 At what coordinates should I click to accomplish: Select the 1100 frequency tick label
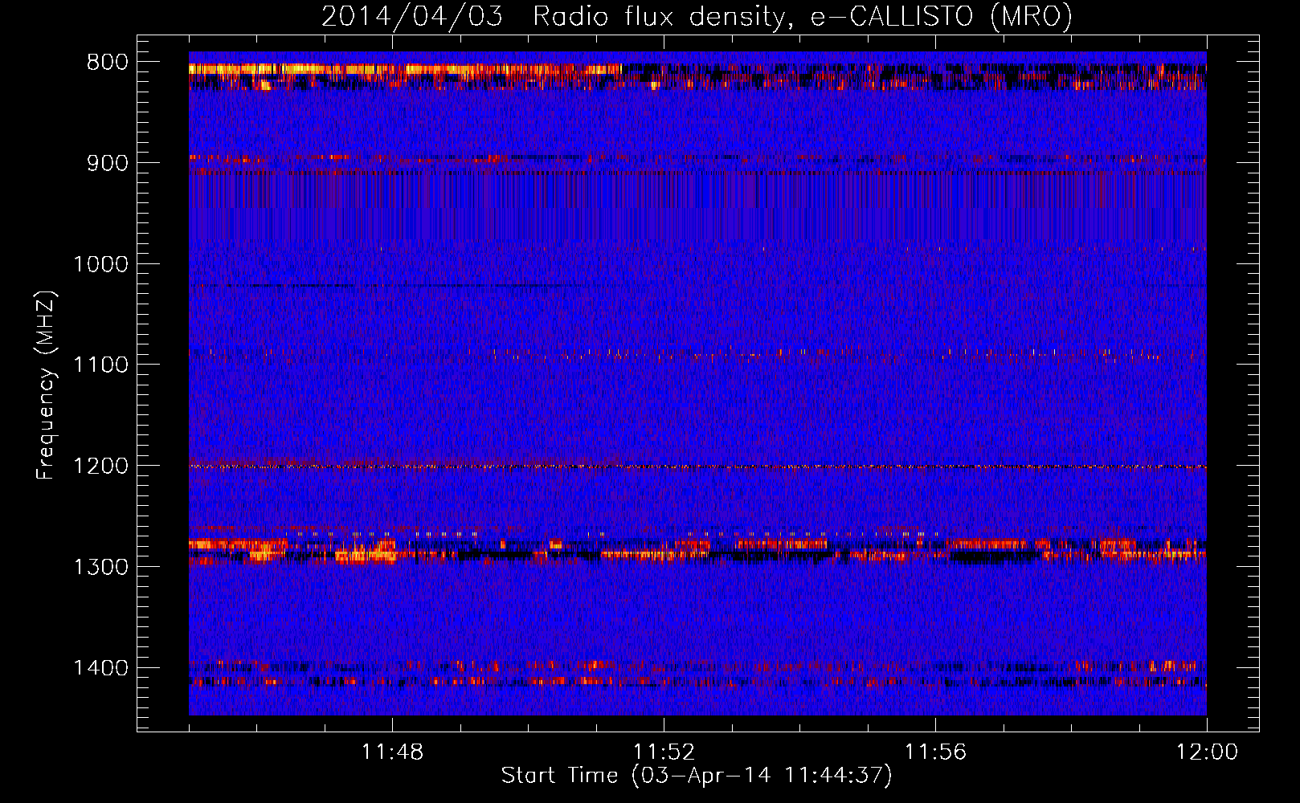pos(100,365)
